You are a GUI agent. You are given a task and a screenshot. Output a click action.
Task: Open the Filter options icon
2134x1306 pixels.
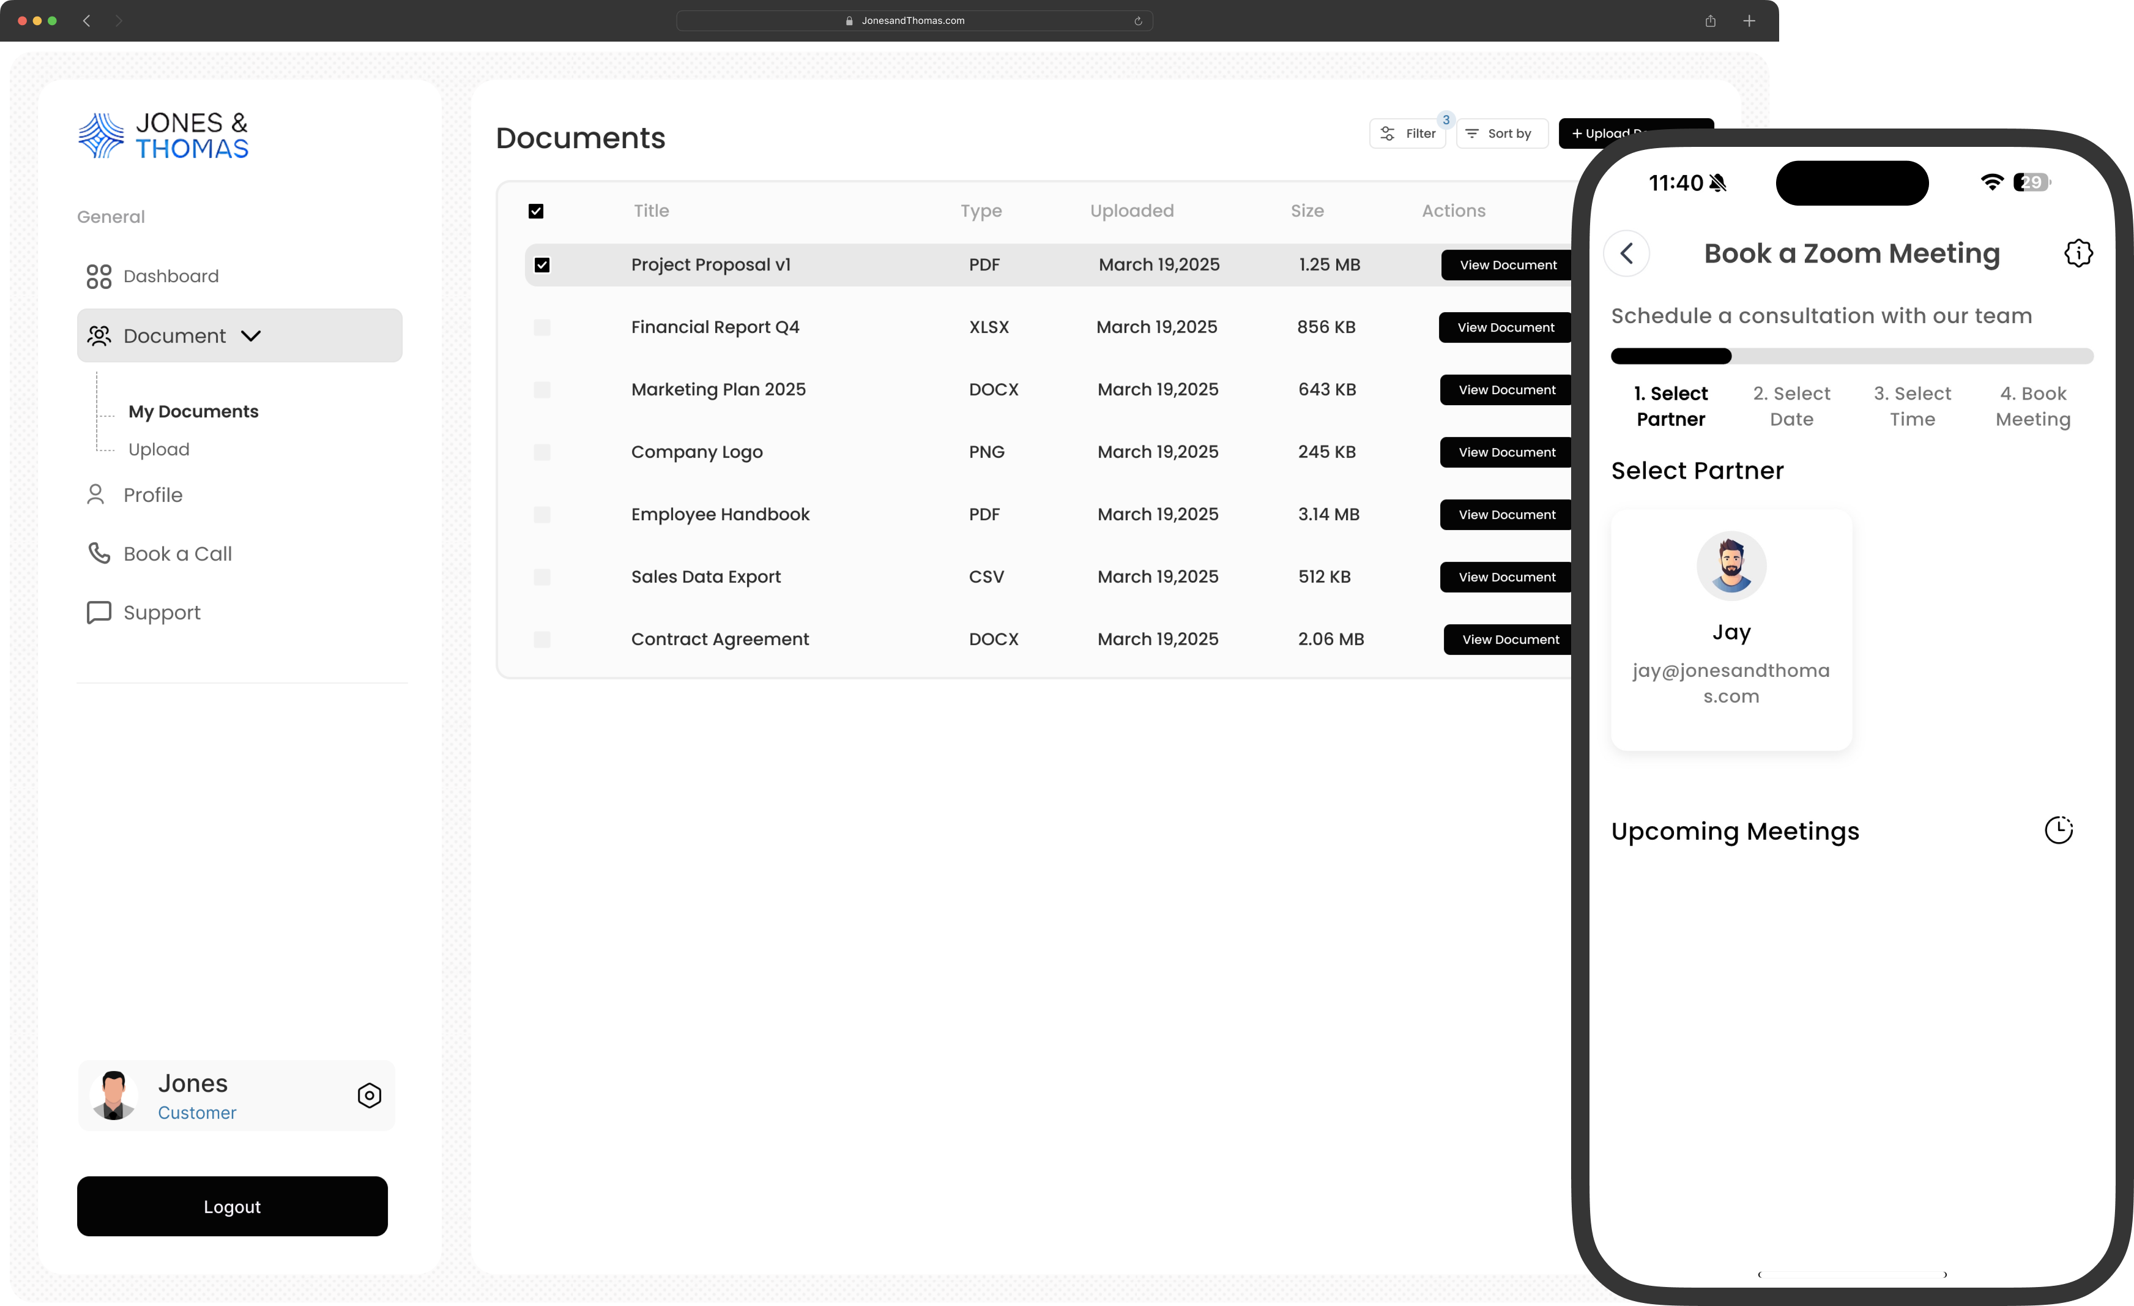[1388, 133]
